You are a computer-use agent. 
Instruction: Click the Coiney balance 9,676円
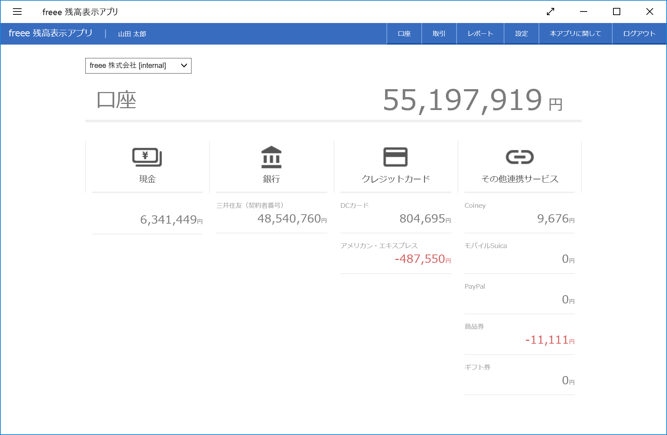tap(556, 219)
